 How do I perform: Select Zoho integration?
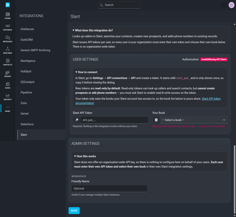(x=24, y=103)
